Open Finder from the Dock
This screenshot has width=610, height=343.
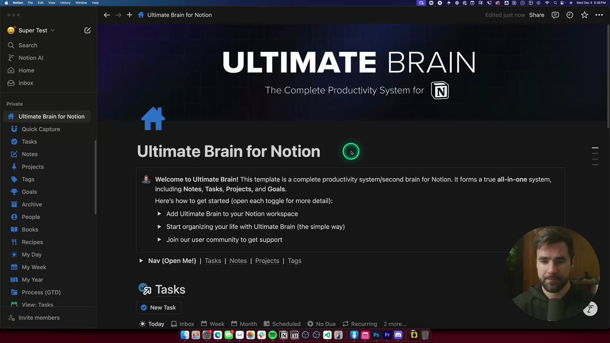pyautogui.click(x=185, y=335)
